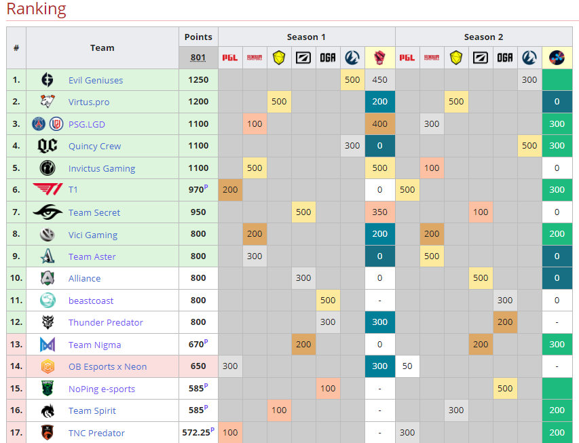
Task: Click the Season 1 Beyond the Summit icon
Action: [352, 58]
